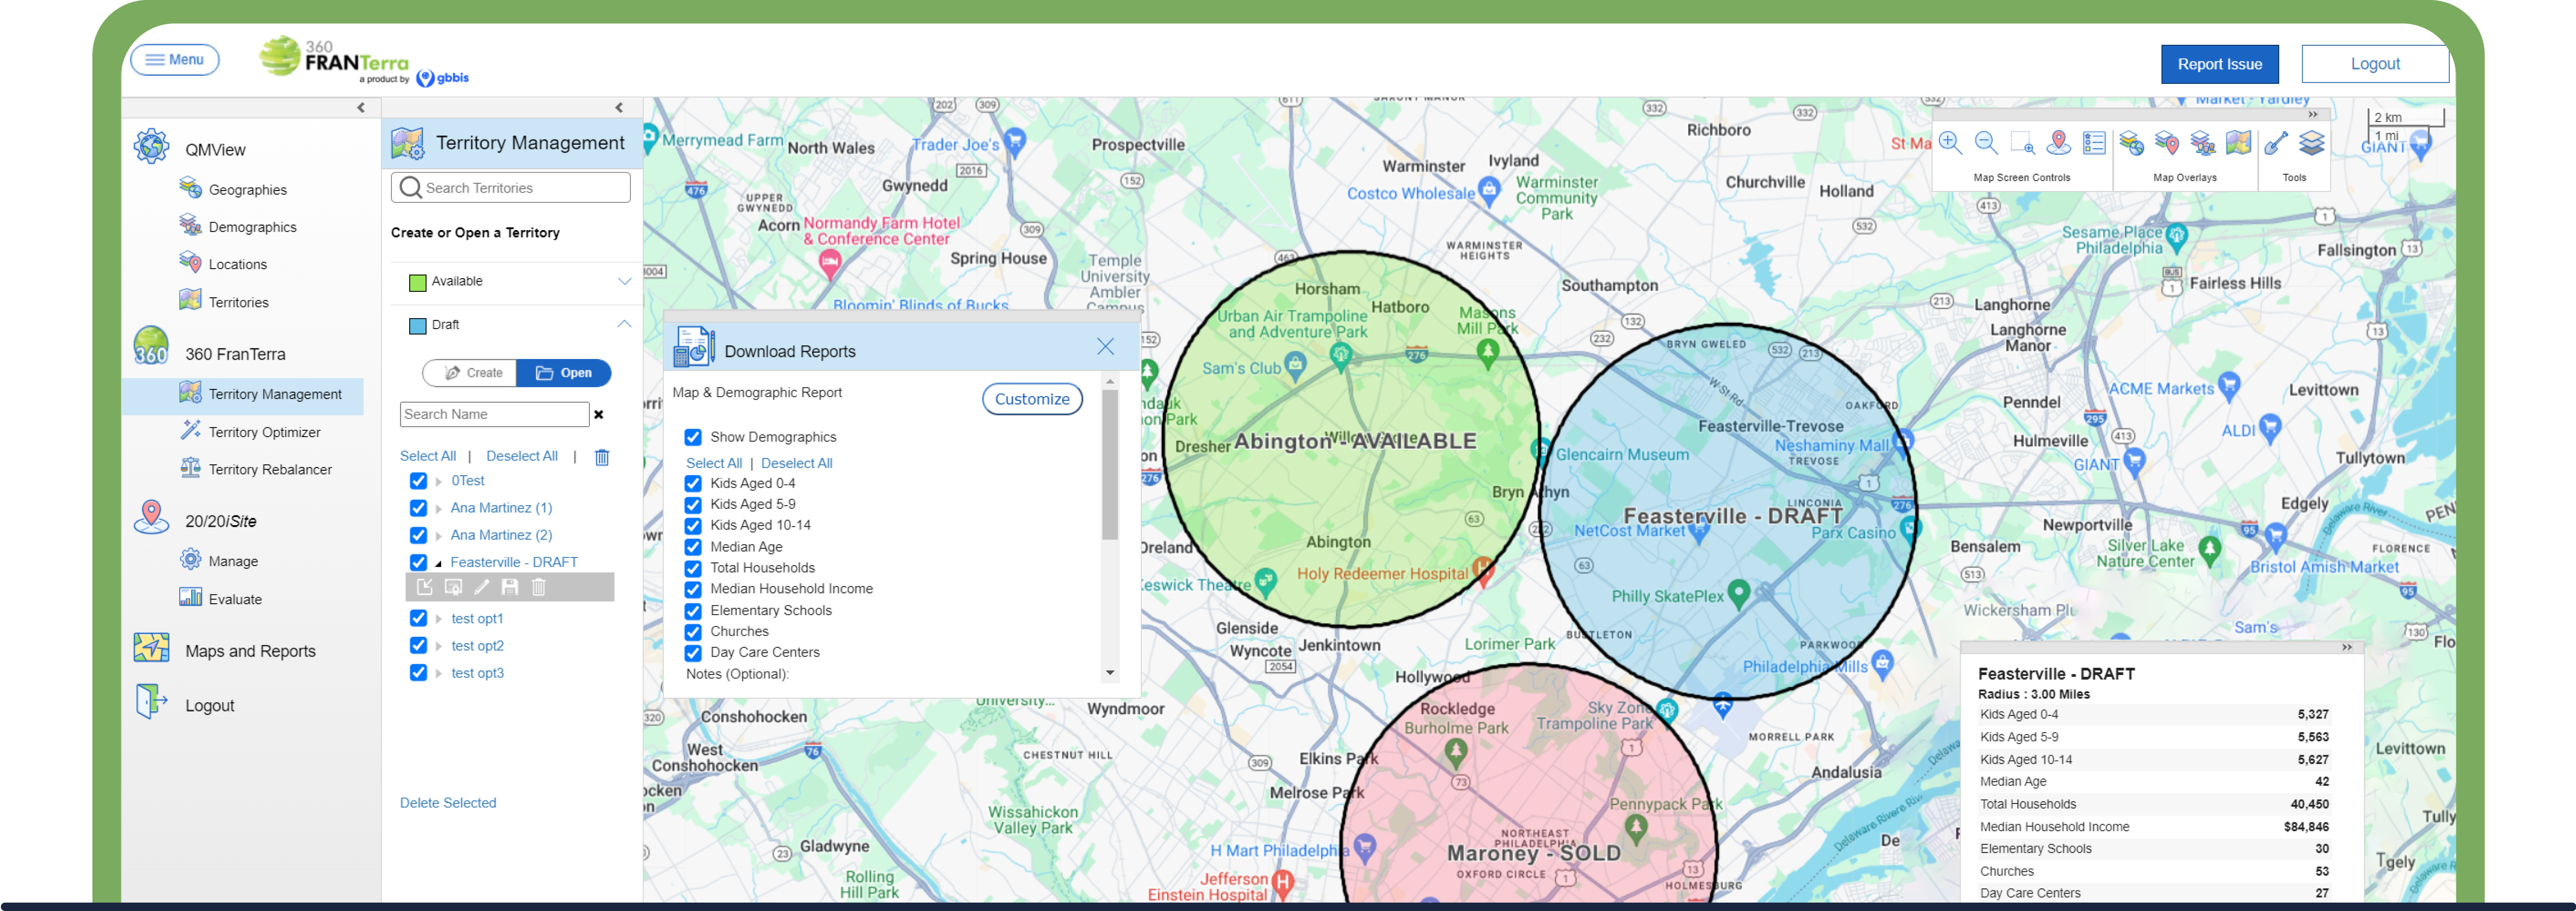Click the locate pin map control icon
Image resolution: width=2576 pixels, height=911 pixels.
coord(2058,143)
